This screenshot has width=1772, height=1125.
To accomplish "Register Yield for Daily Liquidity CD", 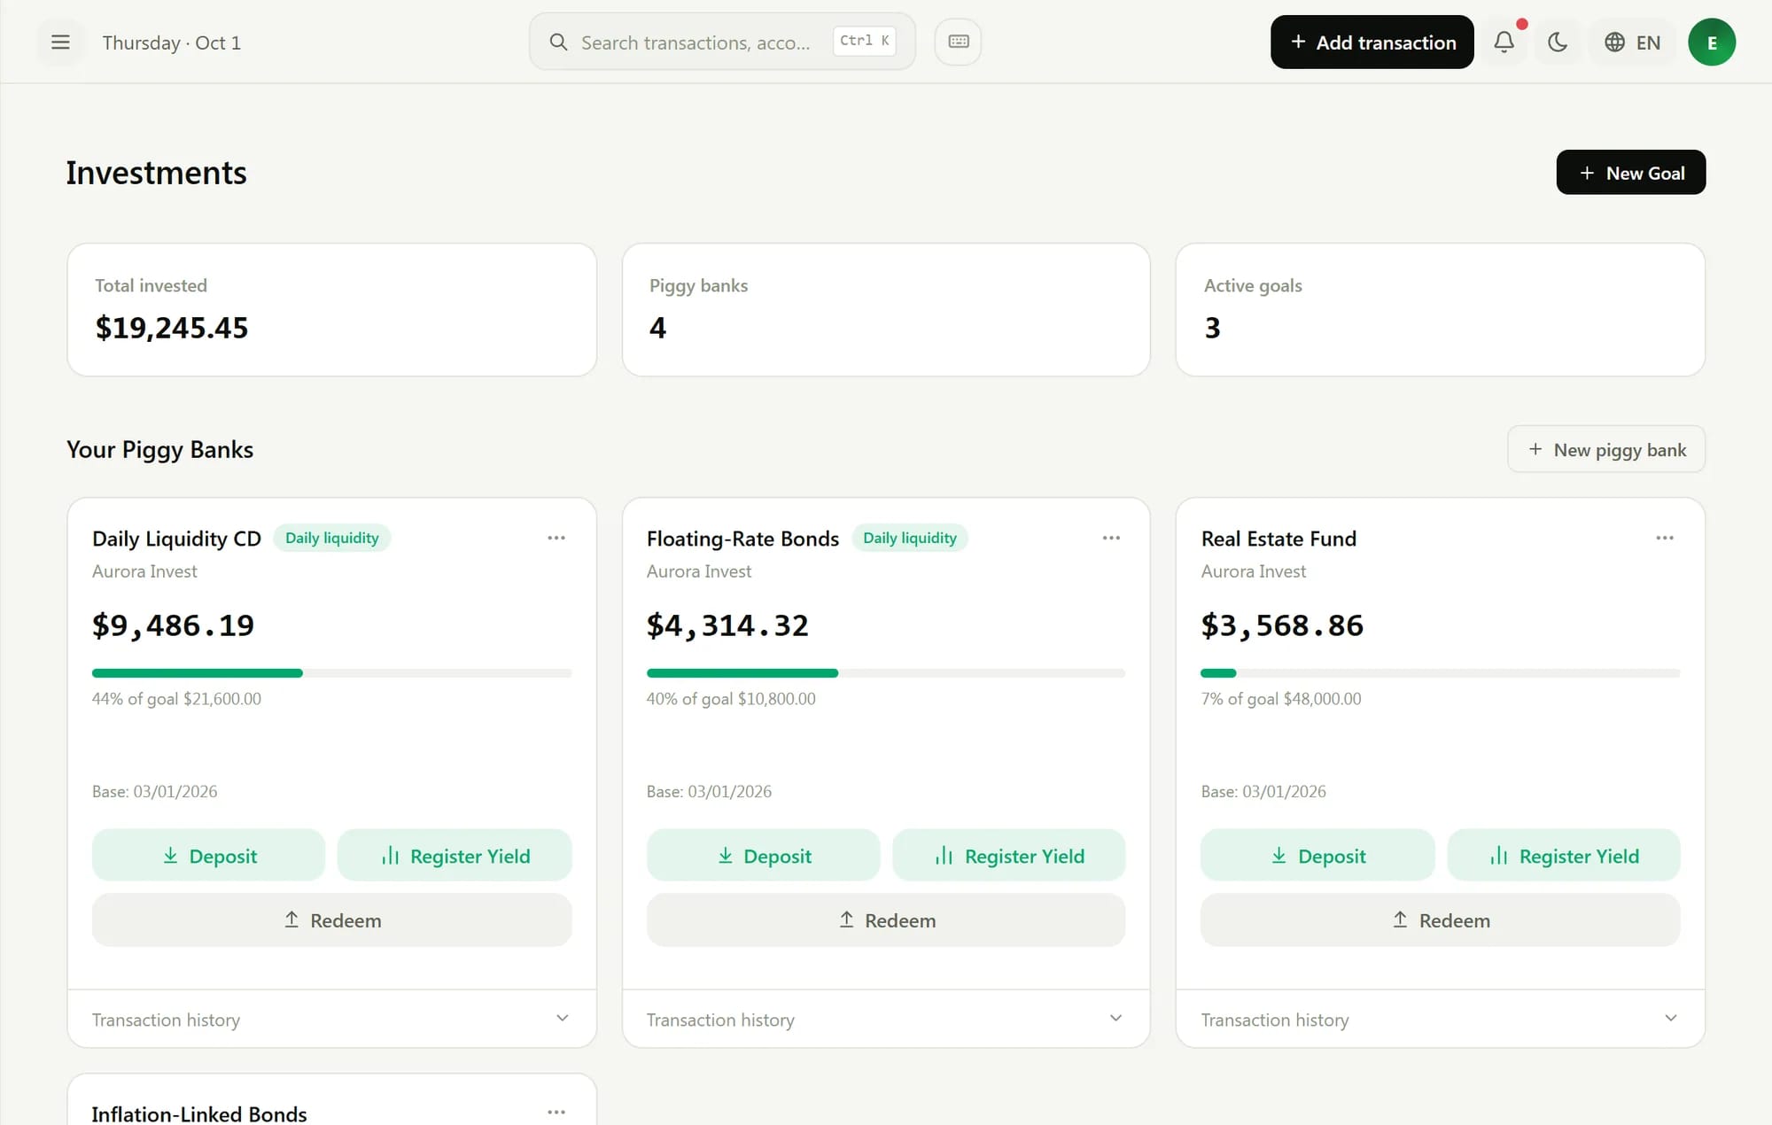I will [x=455, y=856].
